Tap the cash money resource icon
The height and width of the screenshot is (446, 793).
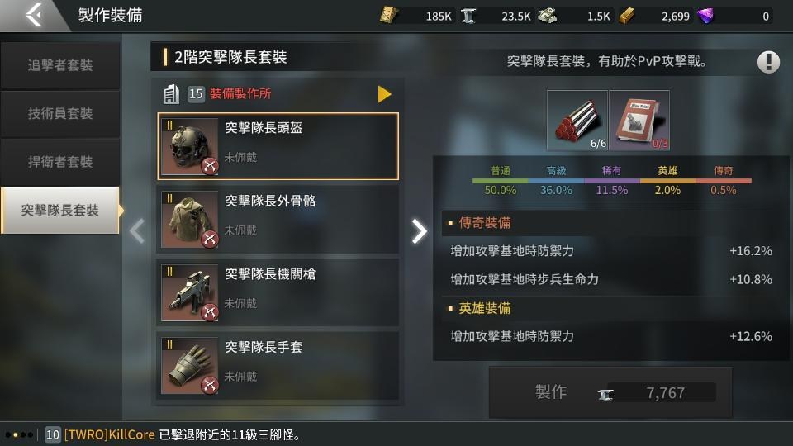click(548, 16)
